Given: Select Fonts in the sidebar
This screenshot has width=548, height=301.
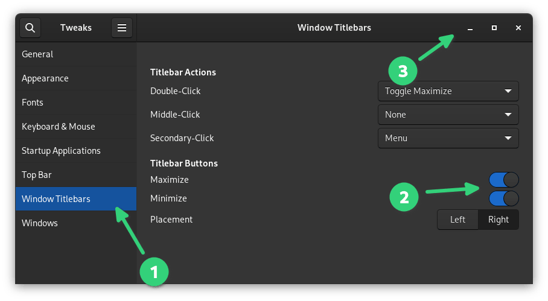Looking at the screenshot, I should (x=33, y=103).
